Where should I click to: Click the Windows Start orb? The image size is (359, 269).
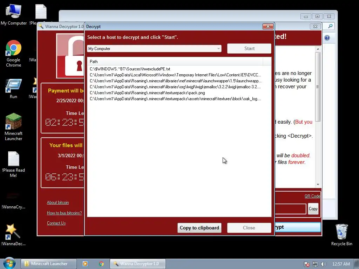pyautogui.click(x=9, y=264)
